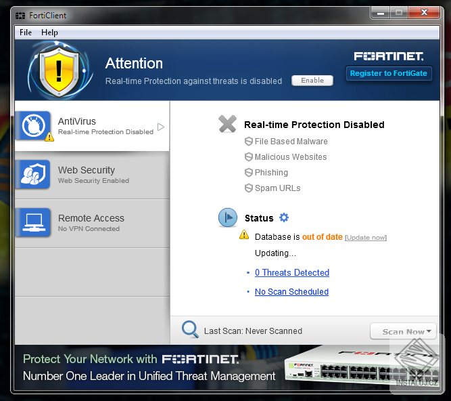Click the AntiVirus panel arrow
The height and width of the screenshot is (401, 451).
[x=161, y=127]
